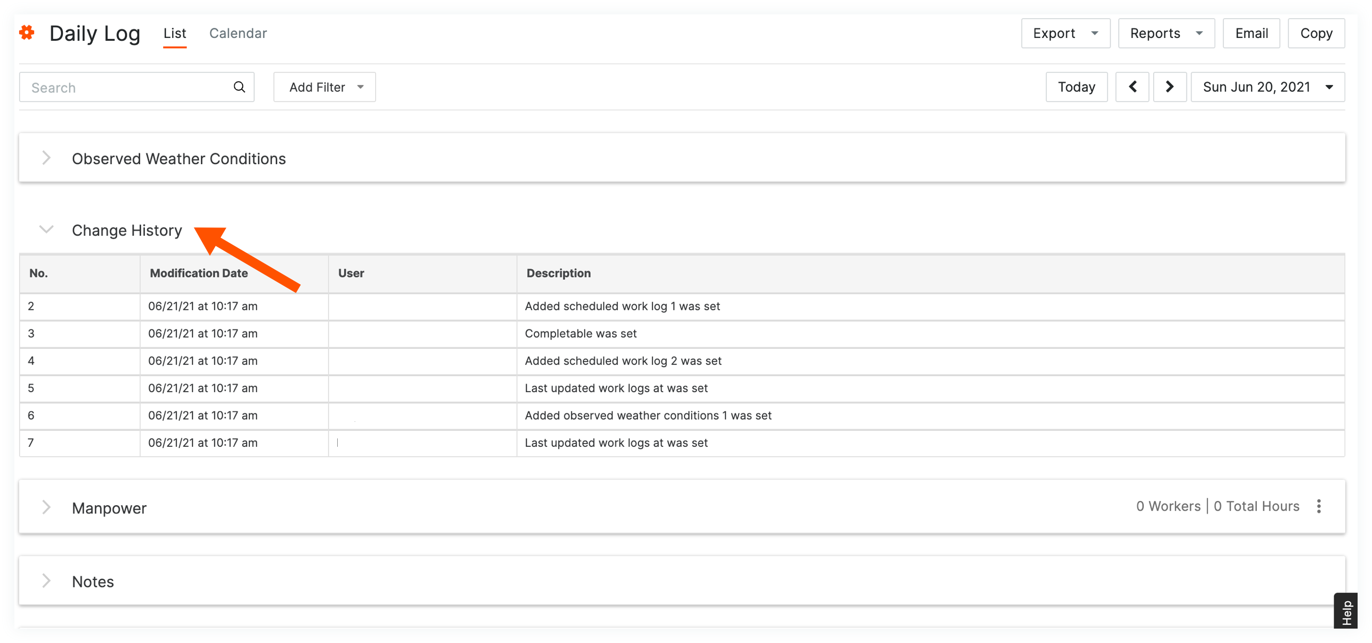Open the Add Filter dropdown
This screenshot has width=1372, height=643.
click(324, 87)
